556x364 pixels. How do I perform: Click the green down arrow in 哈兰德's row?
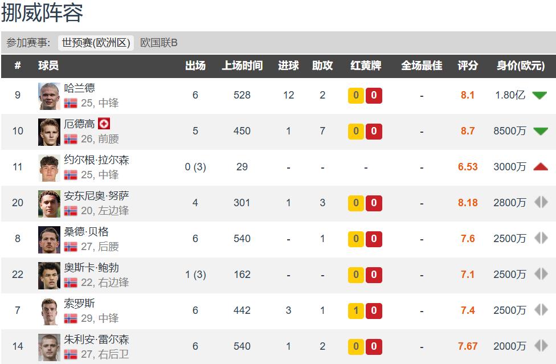pos(539,95)
